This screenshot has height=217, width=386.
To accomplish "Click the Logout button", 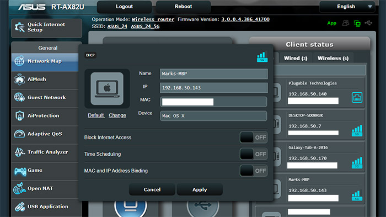I will click(x=124, y=7).
